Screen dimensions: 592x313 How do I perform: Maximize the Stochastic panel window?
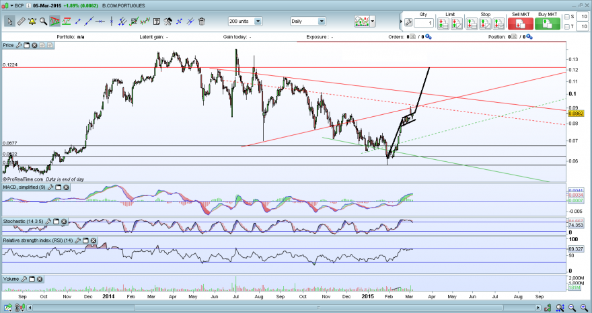click(x=57, y=222)
